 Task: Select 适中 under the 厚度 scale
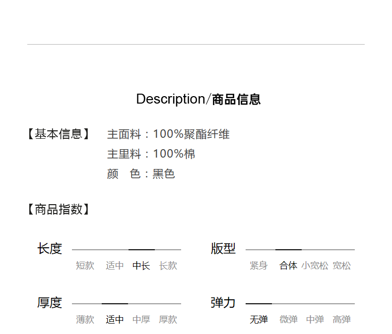[115, 320]
